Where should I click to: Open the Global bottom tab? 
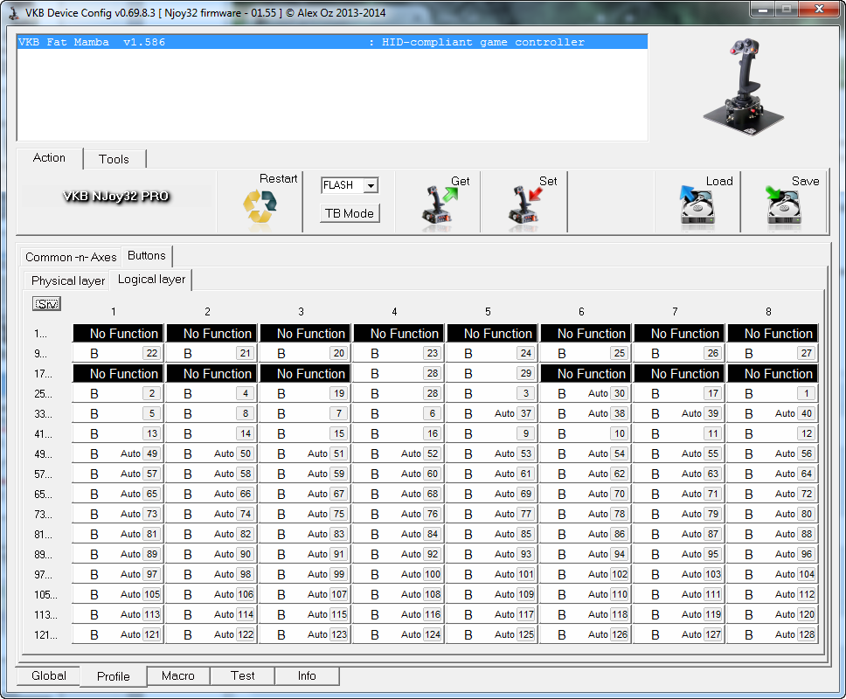49,675
